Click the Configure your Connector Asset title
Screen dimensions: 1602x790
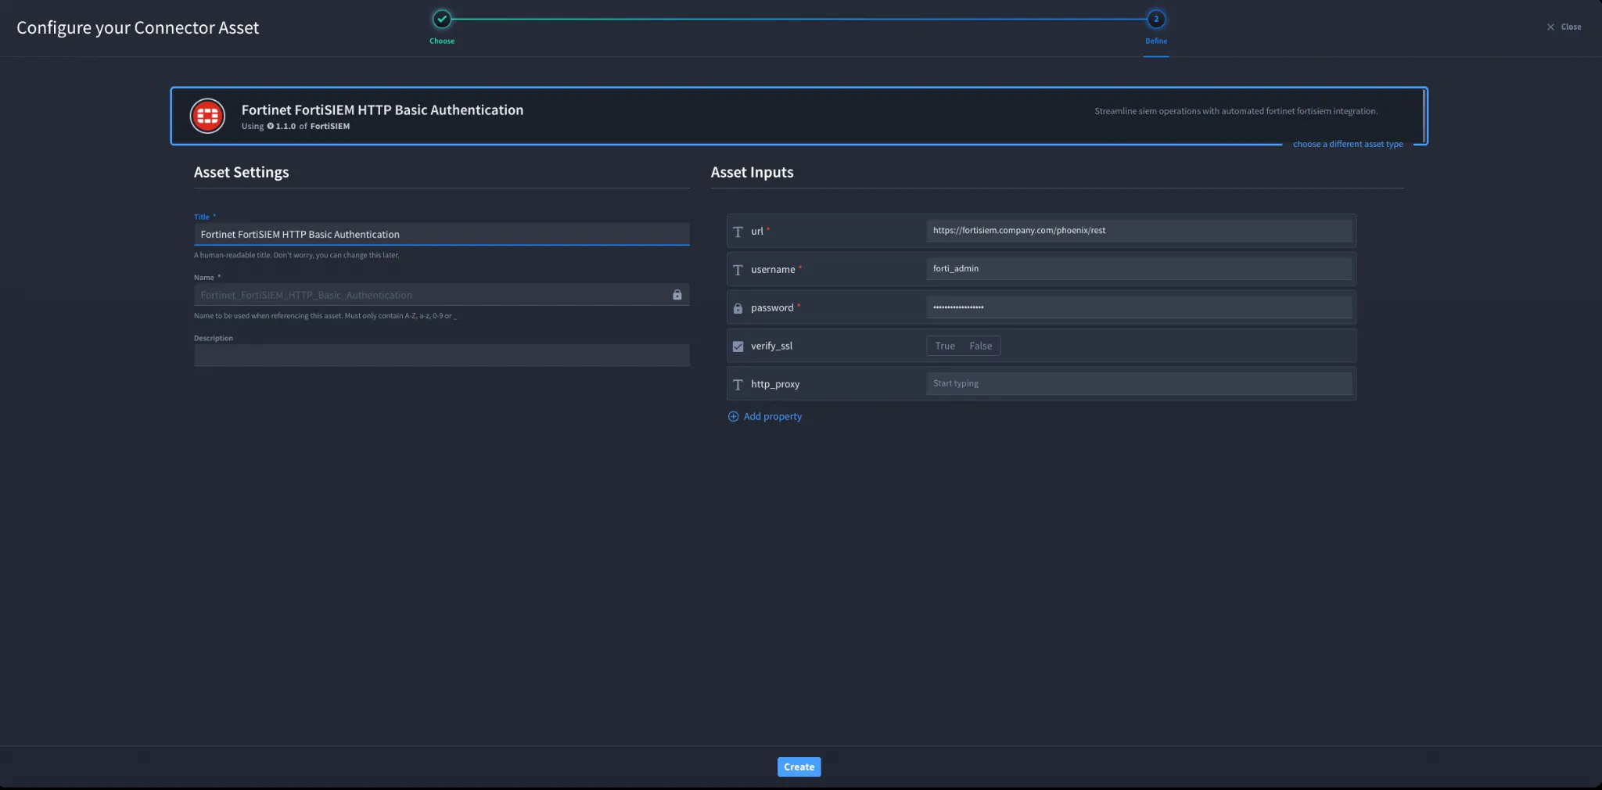point(138,27)
